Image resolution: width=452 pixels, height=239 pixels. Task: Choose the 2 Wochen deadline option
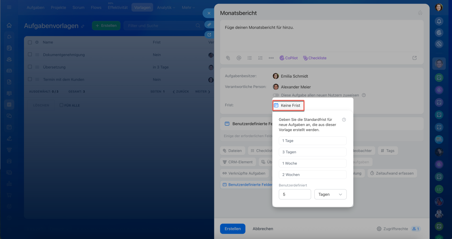coord(313,174)
